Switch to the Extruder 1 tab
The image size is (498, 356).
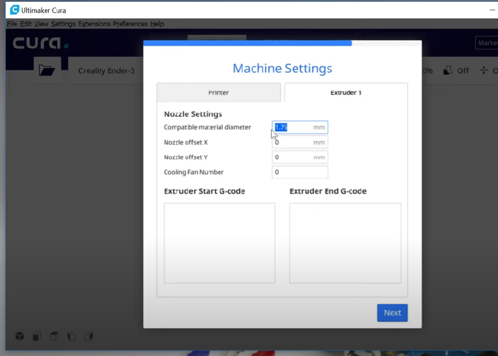[x=346, y=92]
